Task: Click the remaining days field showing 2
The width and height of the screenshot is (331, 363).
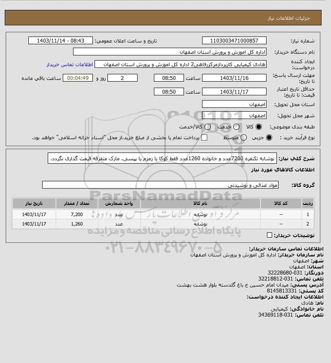Action: (x=123, y=78)
